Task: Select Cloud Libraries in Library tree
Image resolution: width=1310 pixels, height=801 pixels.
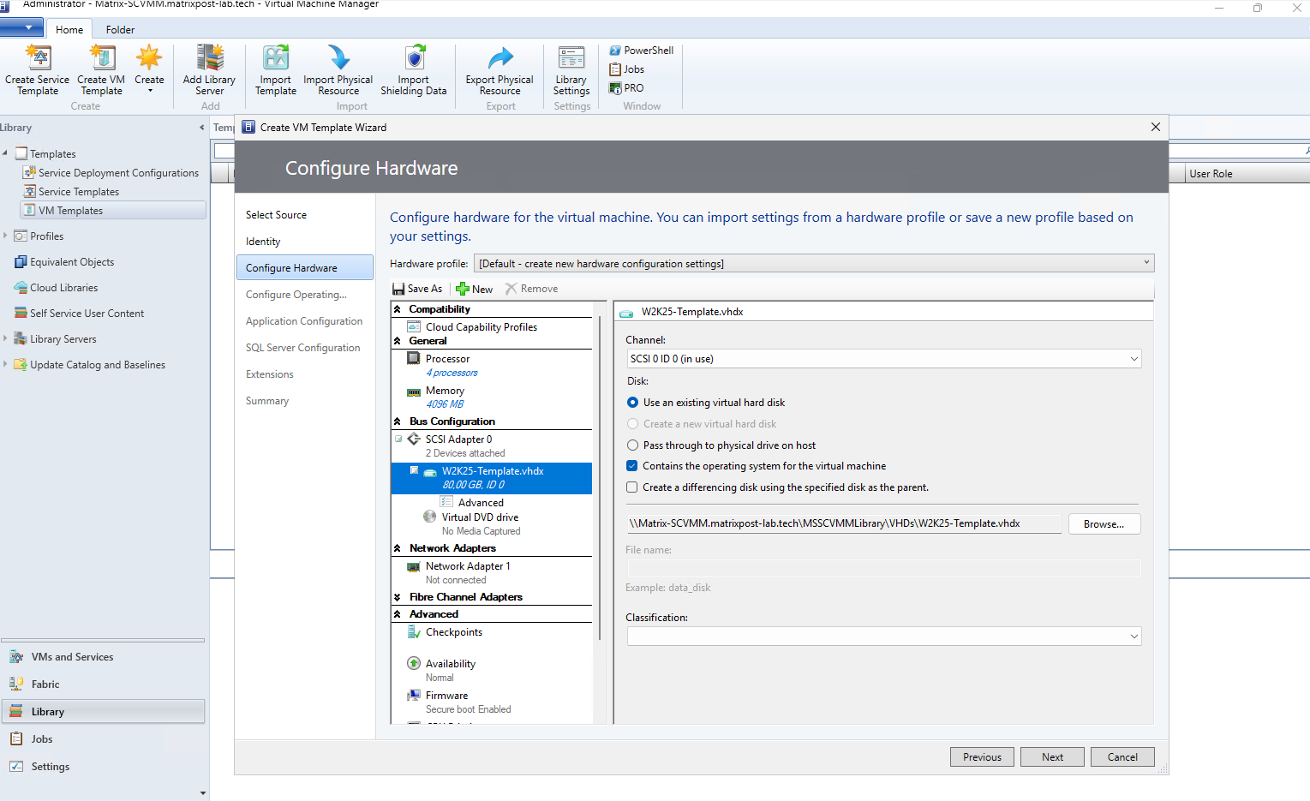Action: [64, 288]
